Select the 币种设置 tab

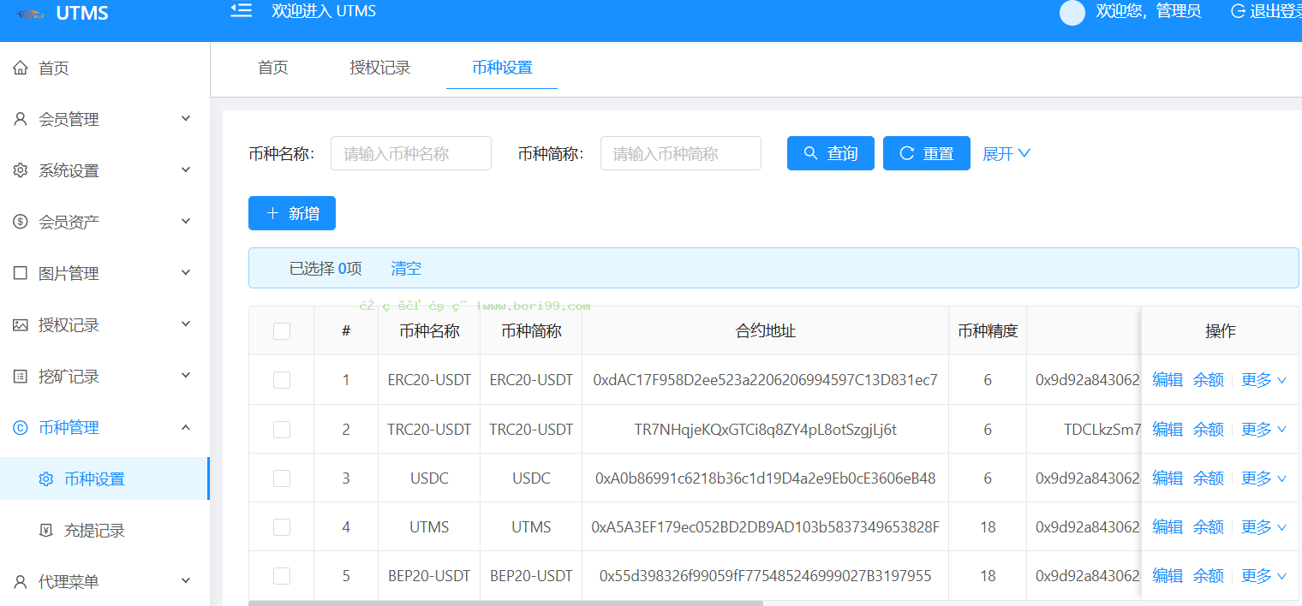(x=502, y=68)
